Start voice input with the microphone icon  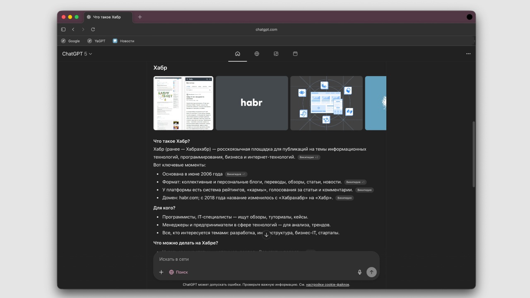click(359, 272)
